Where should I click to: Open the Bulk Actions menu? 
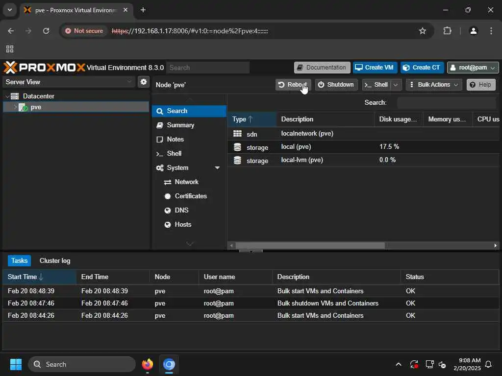pyautogui.click(x=434, y=85)
